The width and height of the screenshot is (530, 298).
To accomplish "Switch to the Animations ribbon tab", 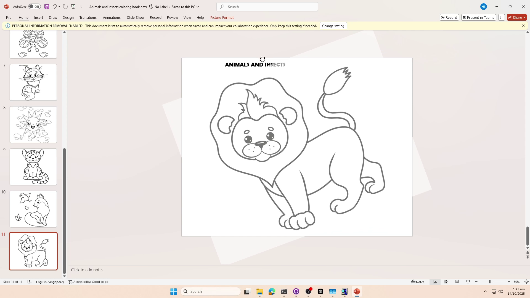I will click(x=112, y=17).
